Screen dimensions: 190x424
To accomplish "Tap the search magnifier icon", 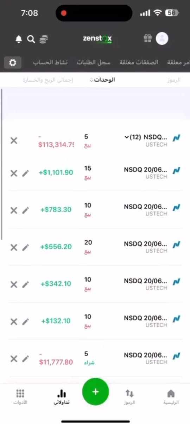I will pos(31,39).
